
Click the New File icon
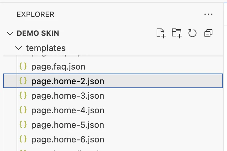pyautogui.click(x=161, y=33)
